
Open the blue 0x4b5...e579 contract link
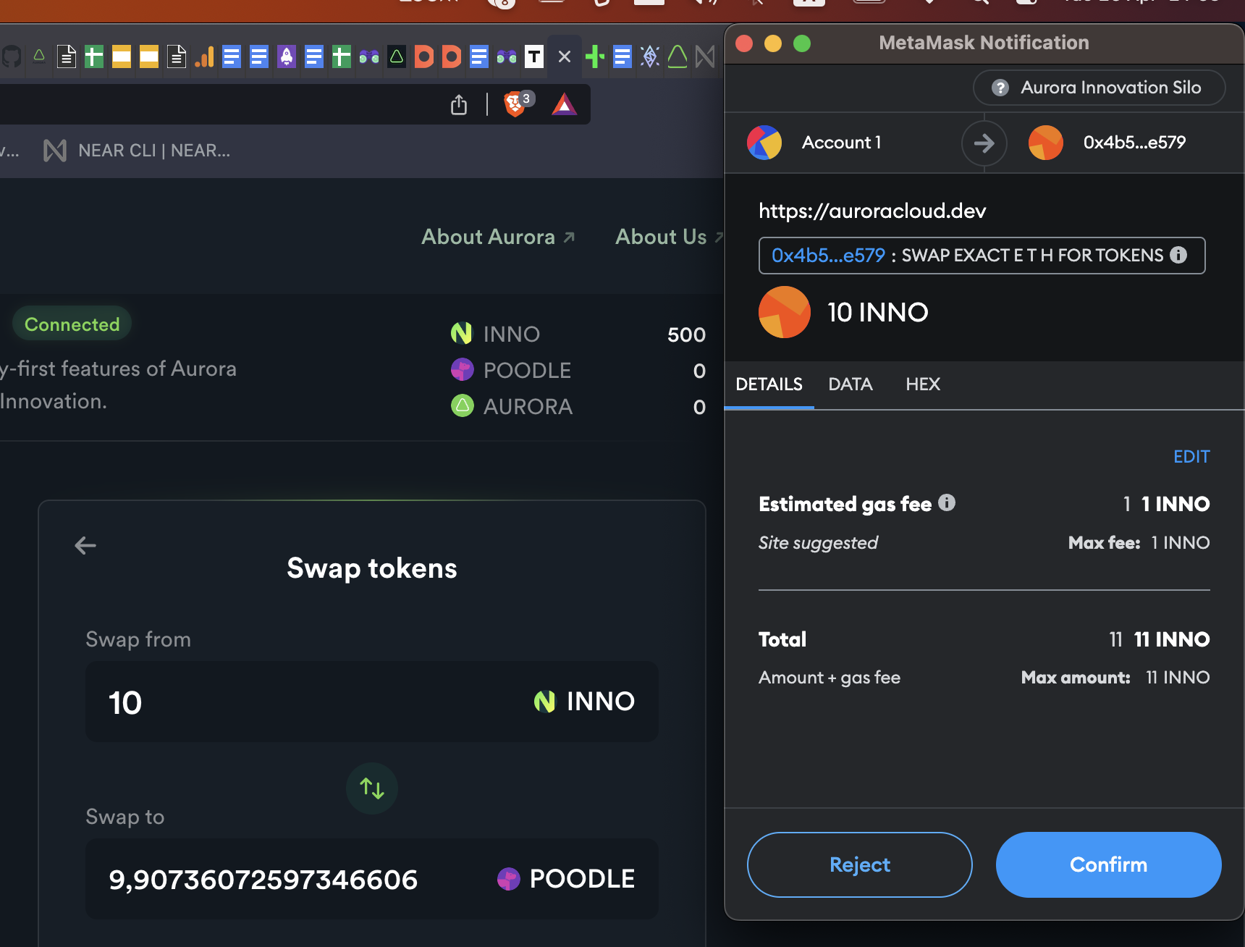pyautogui.click(x=828, y=256)
